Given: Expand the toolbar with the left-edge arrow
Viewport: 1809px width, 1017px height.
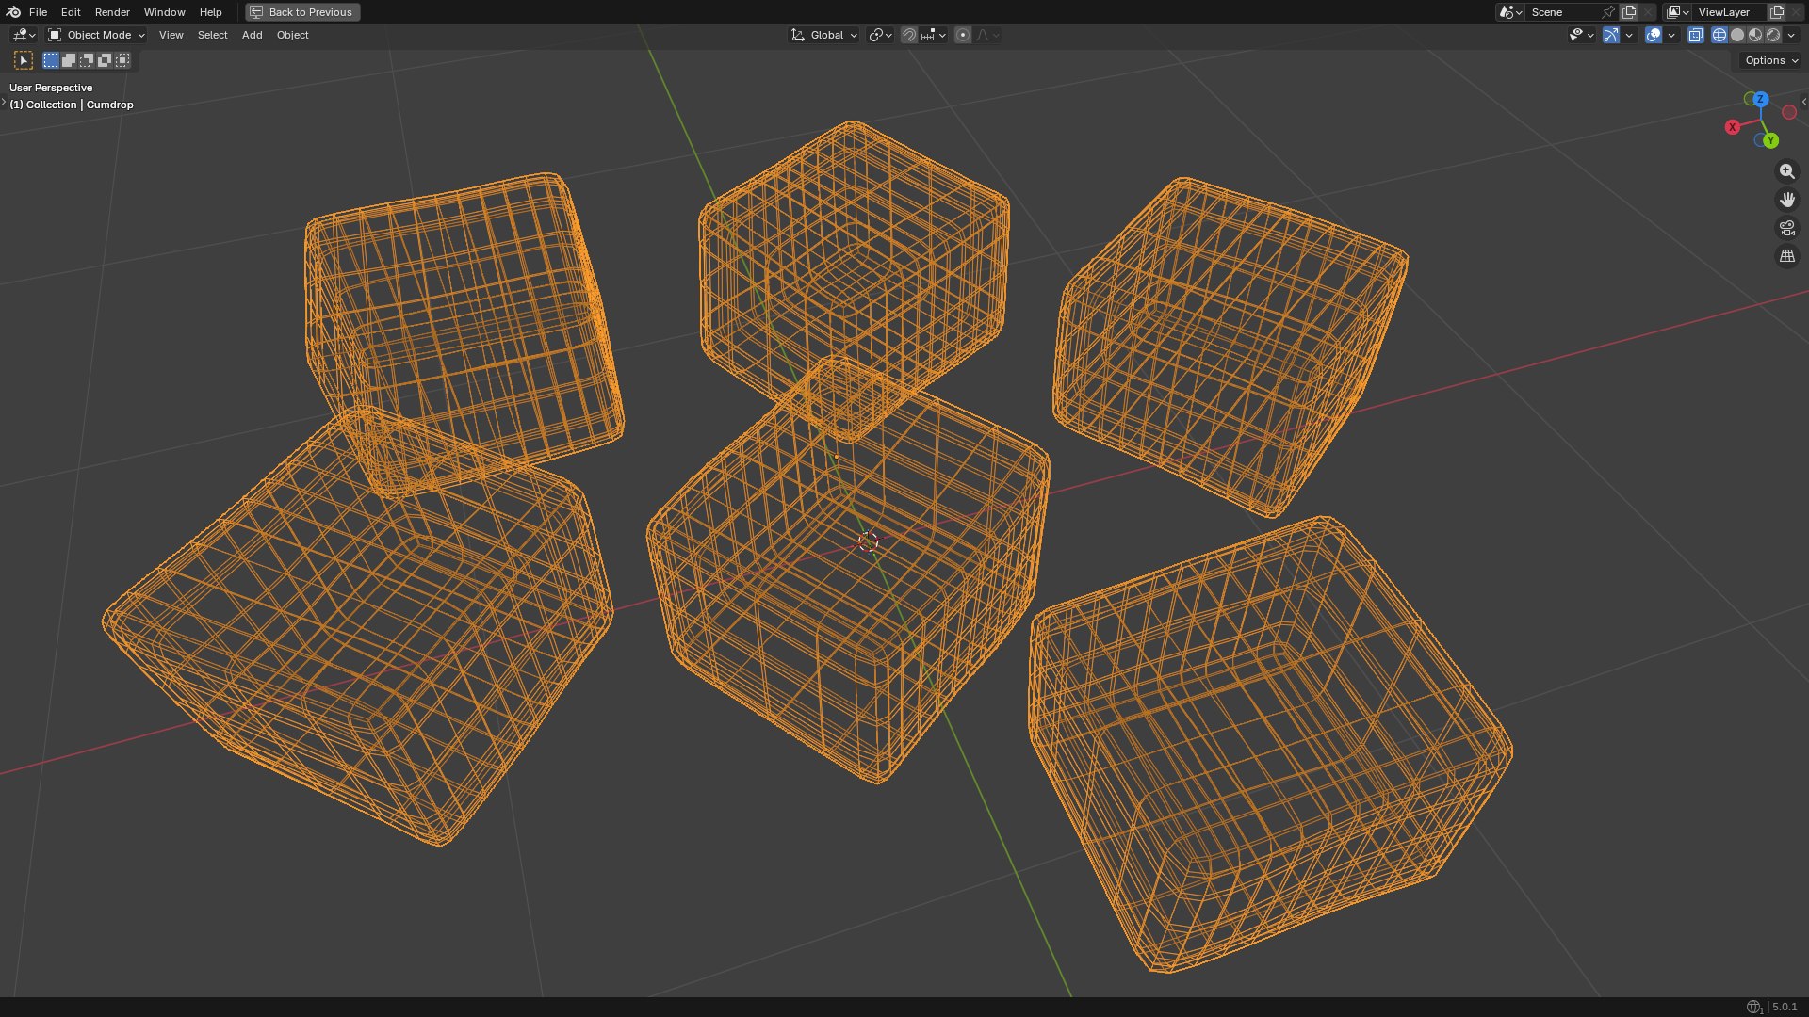Looking at the screenshot, I should point(4,102).
